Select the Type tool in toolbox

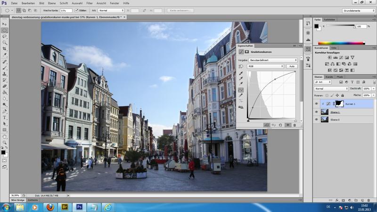click(5, 117)
